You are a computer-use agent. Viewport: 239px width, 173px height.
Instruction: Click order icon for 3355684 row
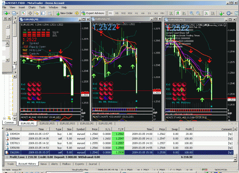tap(7, 139)
